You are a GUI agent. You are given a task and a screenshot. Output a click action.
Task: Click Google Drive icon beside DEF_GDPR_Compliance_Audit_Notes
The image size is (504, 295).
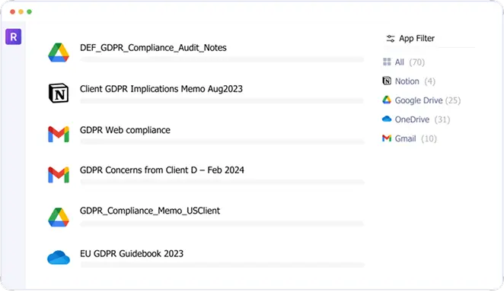coord(59,52)
